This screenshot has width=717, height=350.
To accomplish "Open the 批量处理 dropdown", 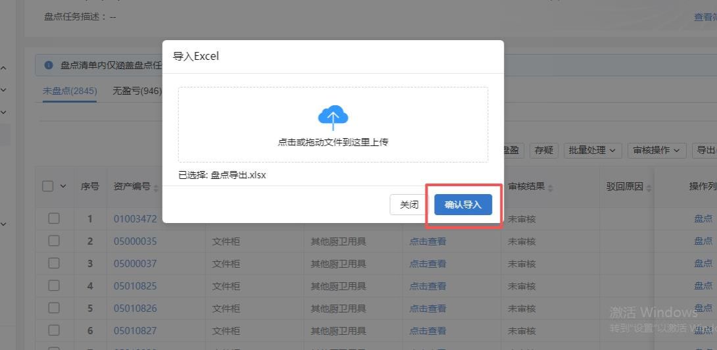I will tap(593, 150).
